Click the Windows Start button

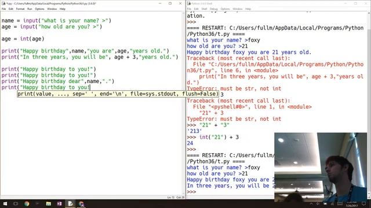click(5, 204)
